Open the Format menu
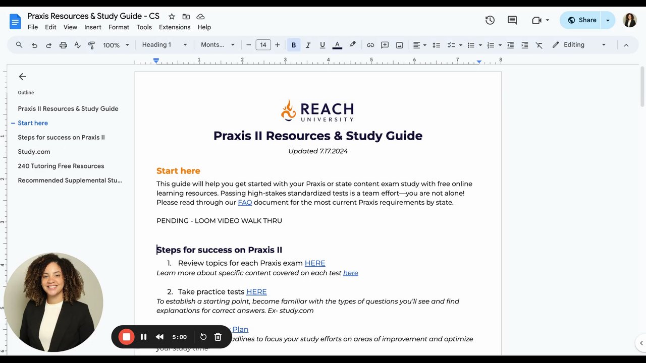This screenshot has height=363, width=646. point(119,27)
